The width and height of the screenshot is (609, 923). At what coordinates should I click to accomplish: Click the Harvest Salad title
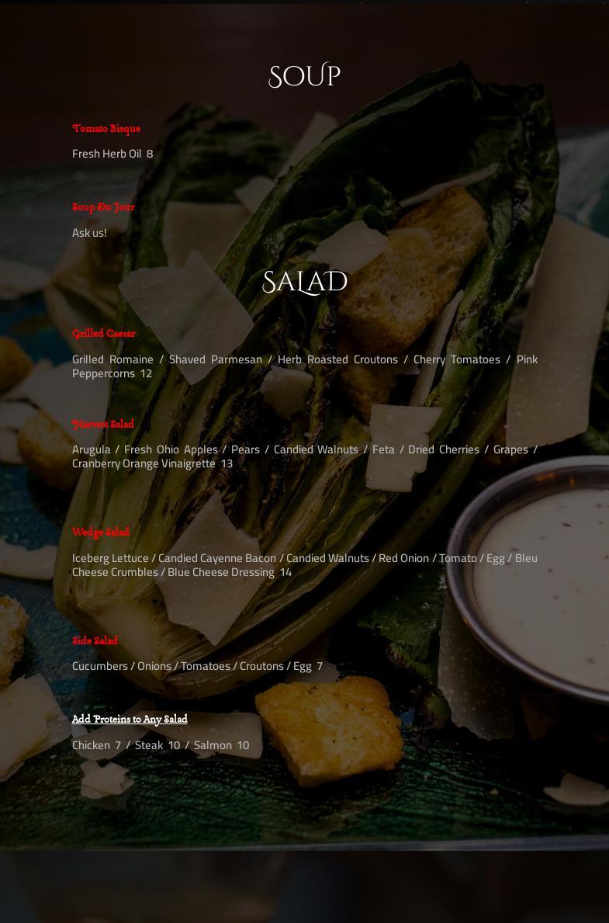click(103, 424)
